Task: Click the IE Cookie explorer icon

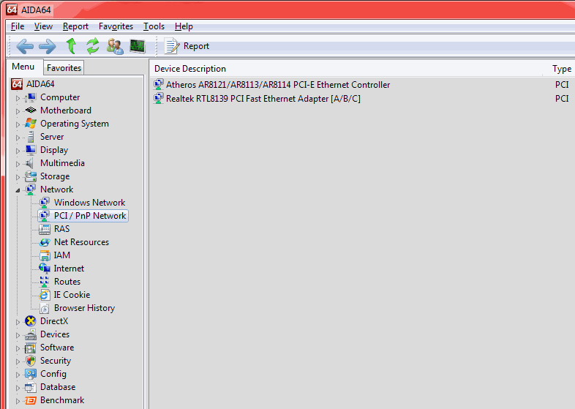Action: (45, 295)
